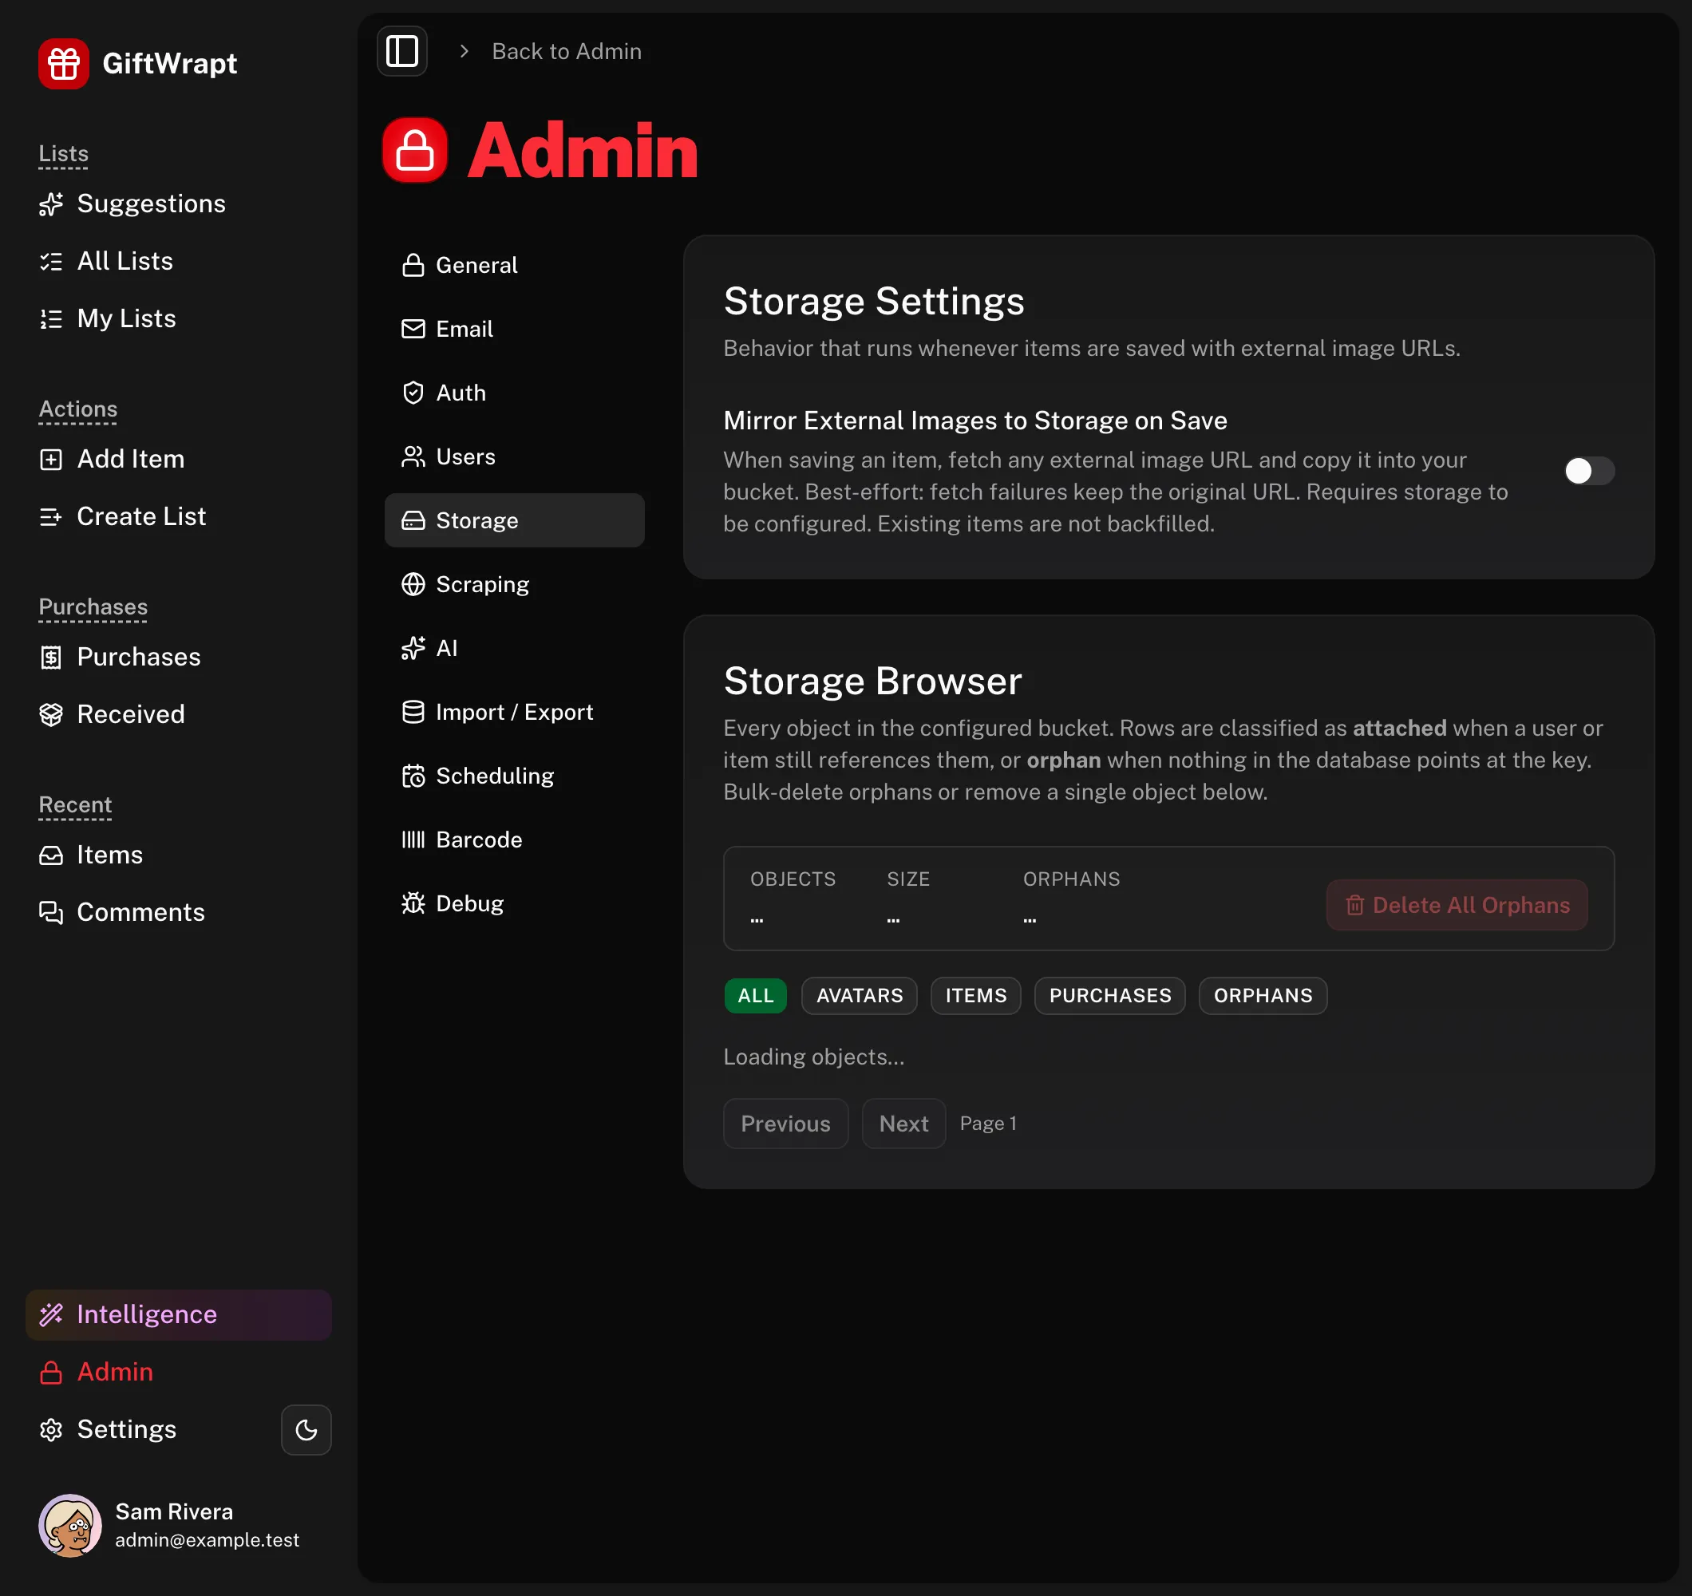Select the General admin tab

point(514,265)
